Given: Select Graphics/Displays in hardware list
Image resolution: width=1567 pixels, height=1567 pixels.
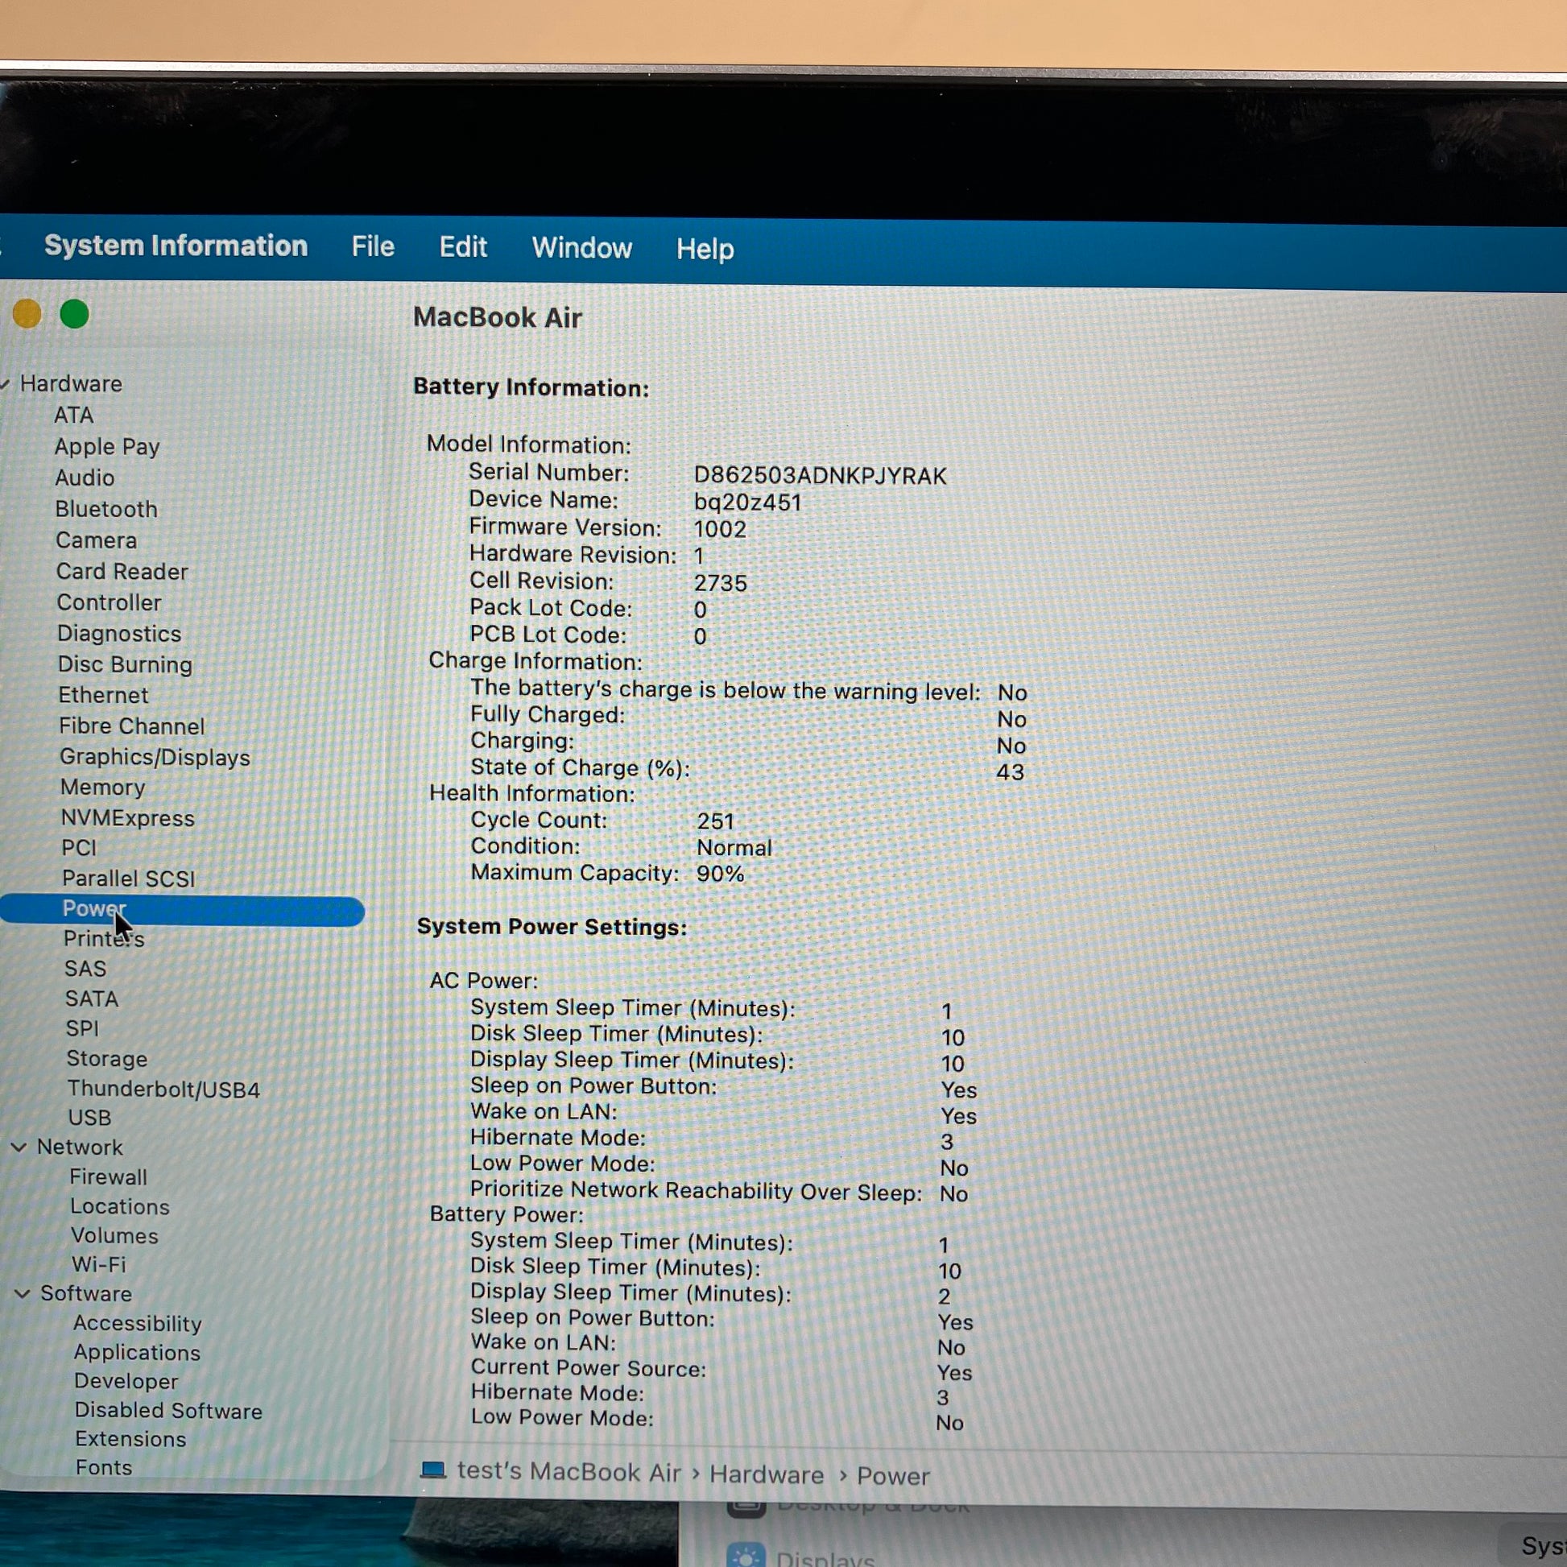Looking at the screenshot, I should tap(155, 758).
